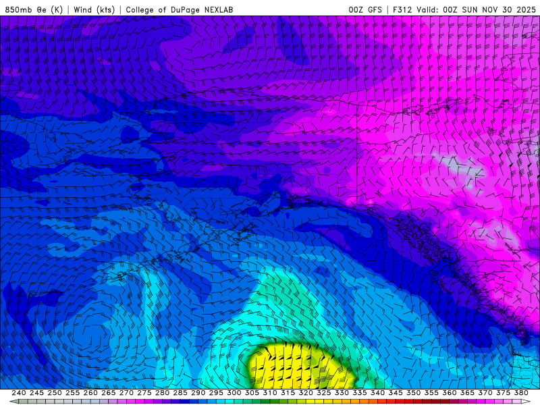Click the 355 legend label

431,393
